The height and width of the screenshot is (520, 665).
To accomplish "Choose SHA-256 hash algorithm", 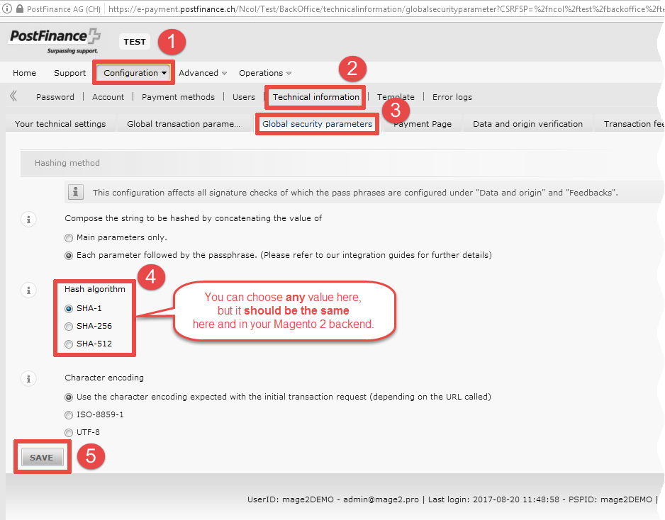I will 69,327.
